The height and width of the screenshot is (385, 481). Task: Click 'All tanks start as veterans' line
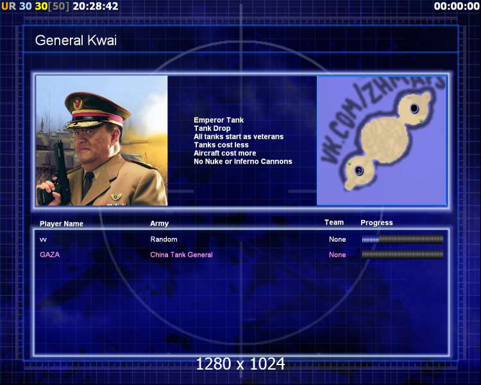click(239, 137)
